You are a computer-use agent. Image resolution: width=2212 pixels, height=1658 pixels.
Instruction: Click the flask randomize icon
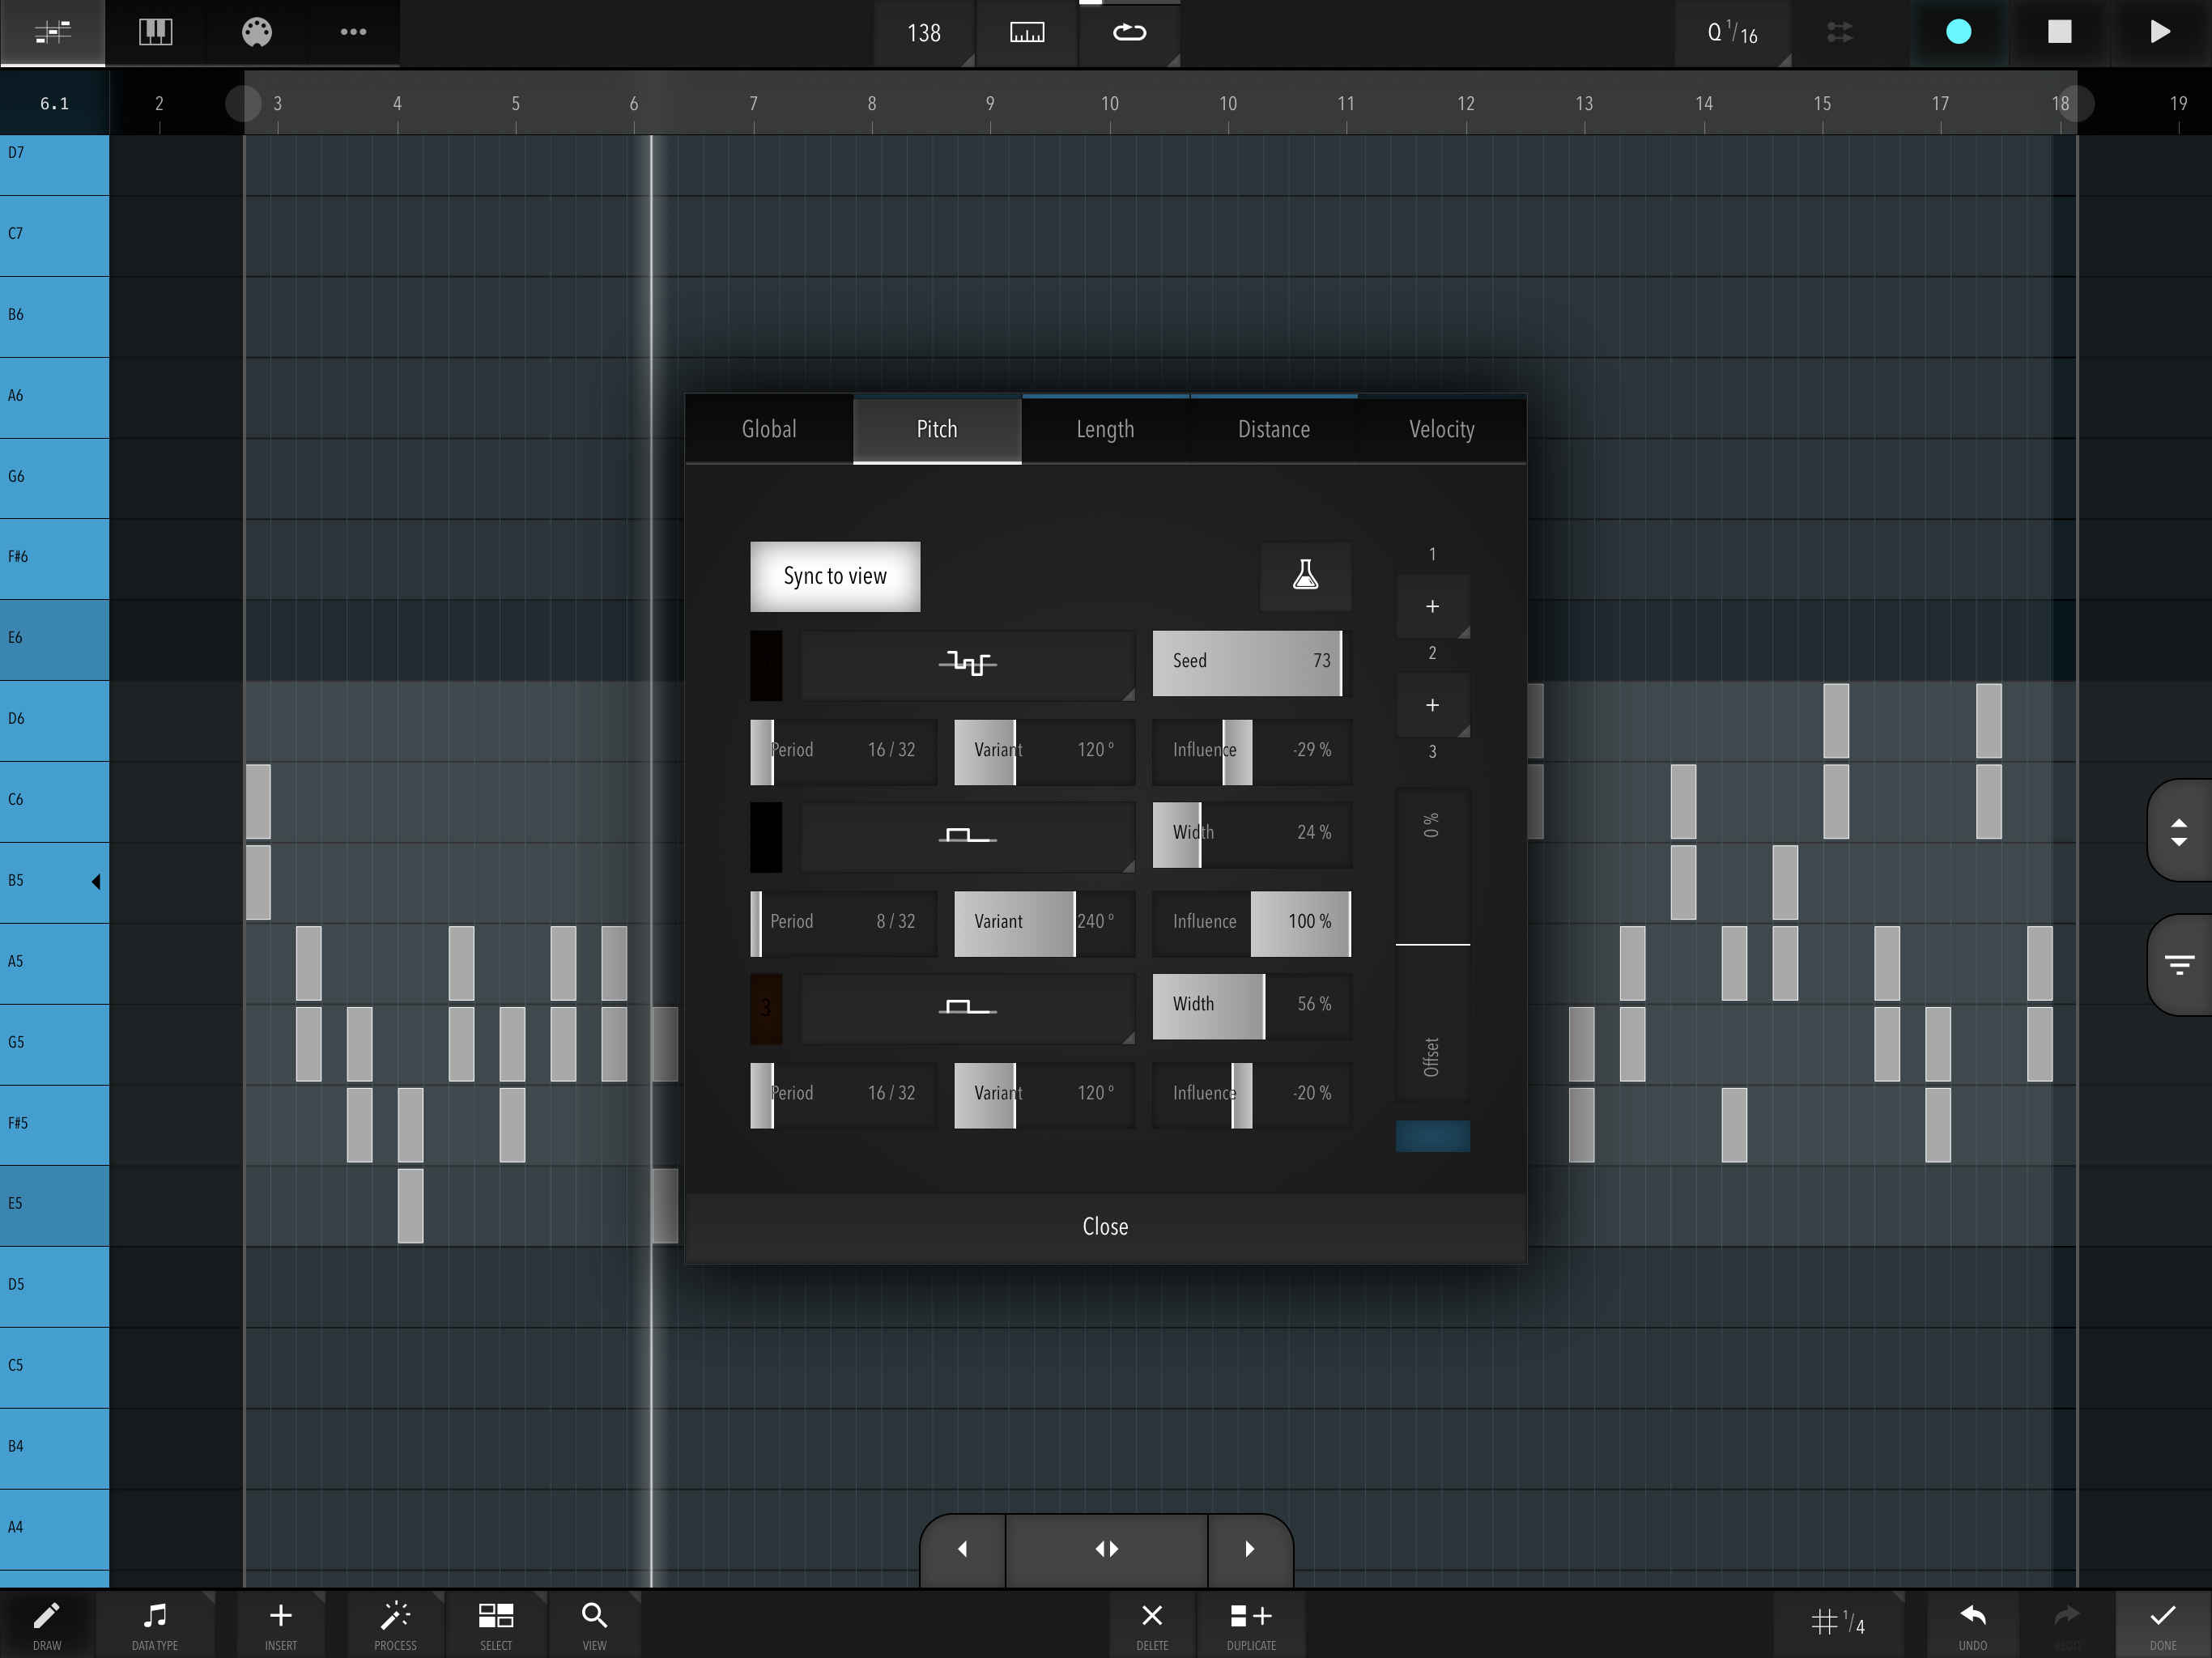[x=1305, y=576]
